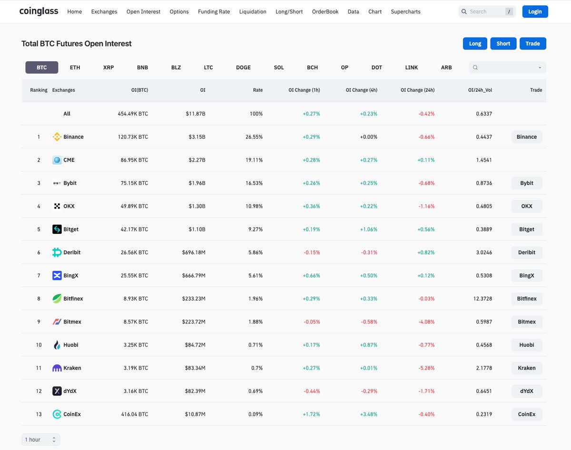
Task: Open the Options menu
Action: click(x=179, y=11)
